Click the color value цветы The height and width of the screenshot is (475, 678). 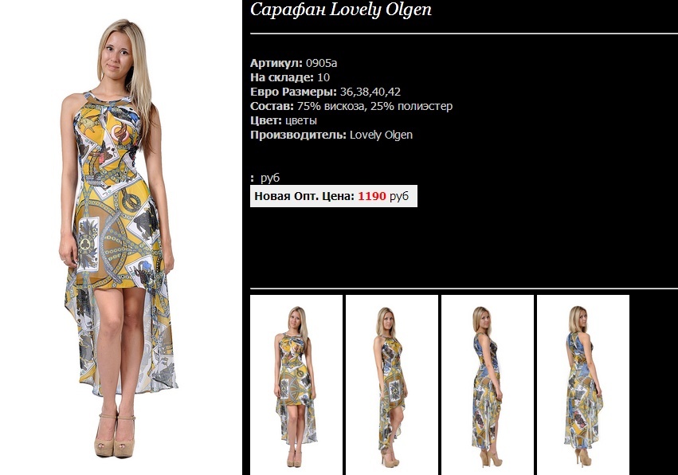(301, 120)
